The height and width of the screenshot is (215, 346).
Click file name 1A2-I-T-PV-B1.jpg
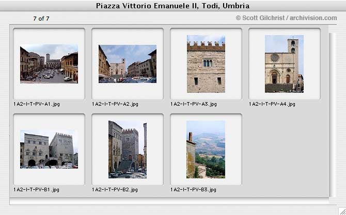(x=37, y=189)
